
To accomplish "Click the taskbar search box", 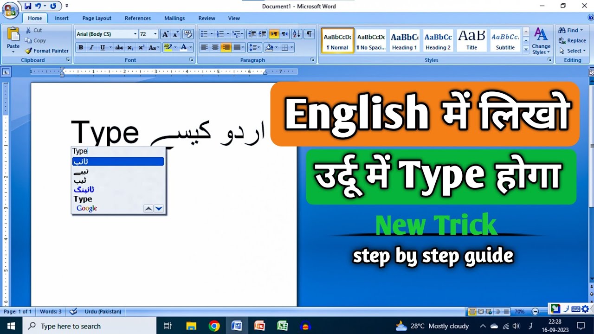I will 89,326.
